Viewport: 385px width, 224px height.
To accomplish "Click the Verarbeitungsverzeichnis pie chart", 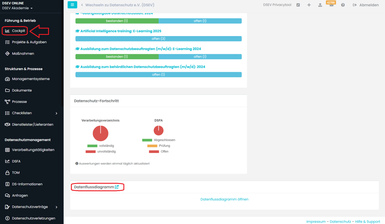I will pos(101,133).
